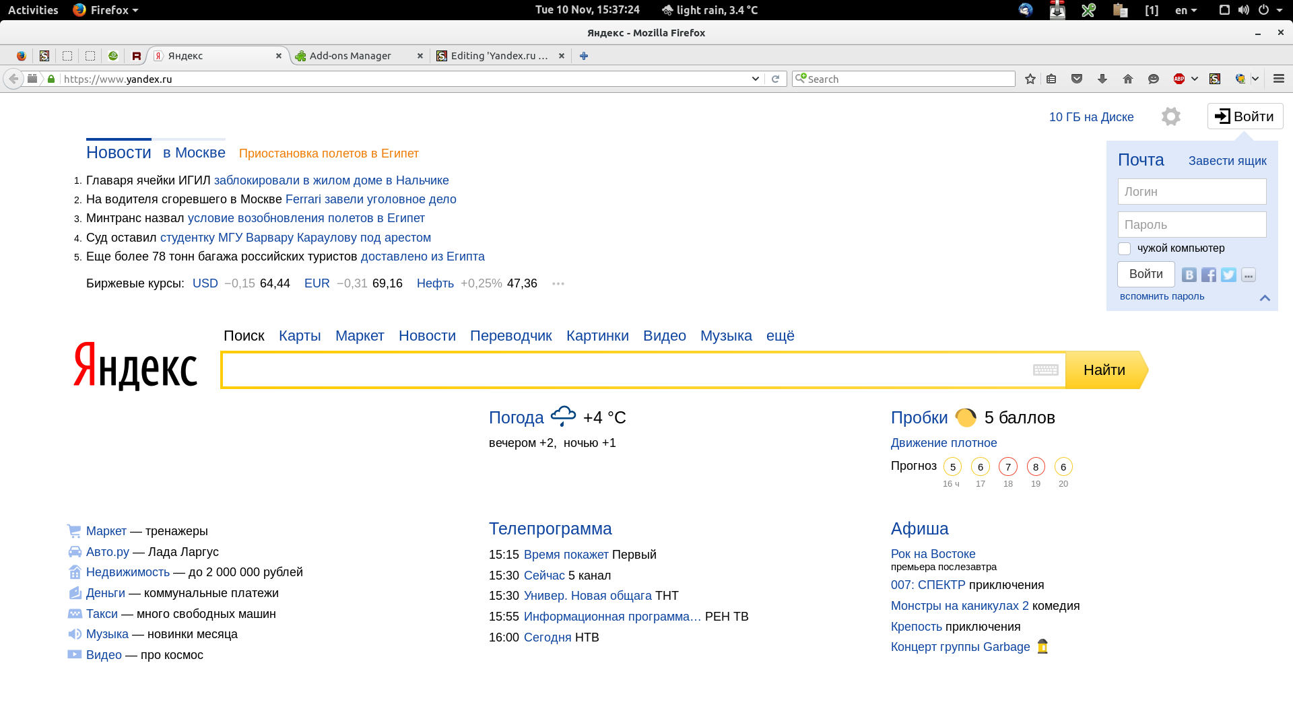Expand dropdown arrow left of hamburger menu

pos(1255,79)
